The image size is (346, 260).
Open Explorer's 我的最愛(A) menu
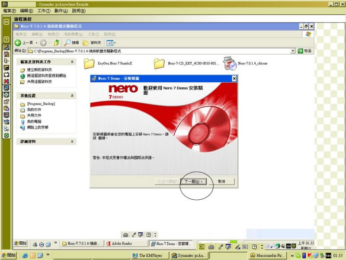click(x=74, y=34)
